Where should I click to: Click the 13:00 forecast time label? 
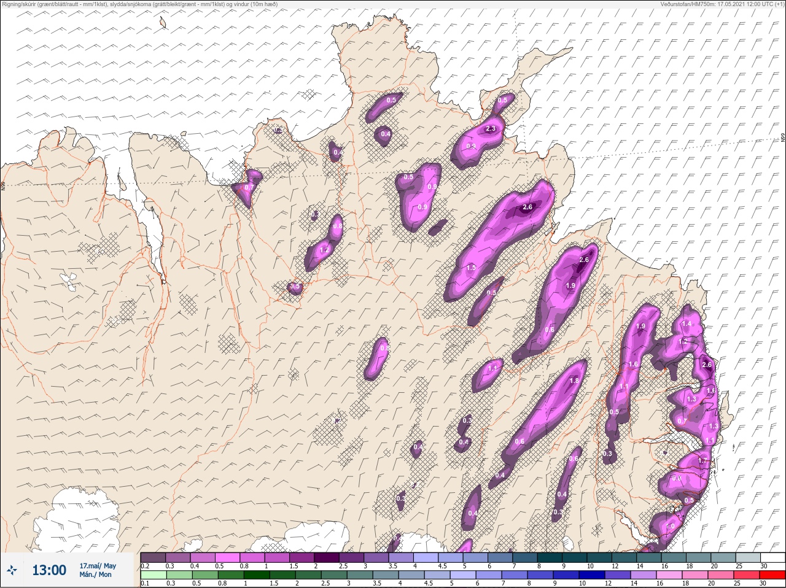tap(49, 570)
